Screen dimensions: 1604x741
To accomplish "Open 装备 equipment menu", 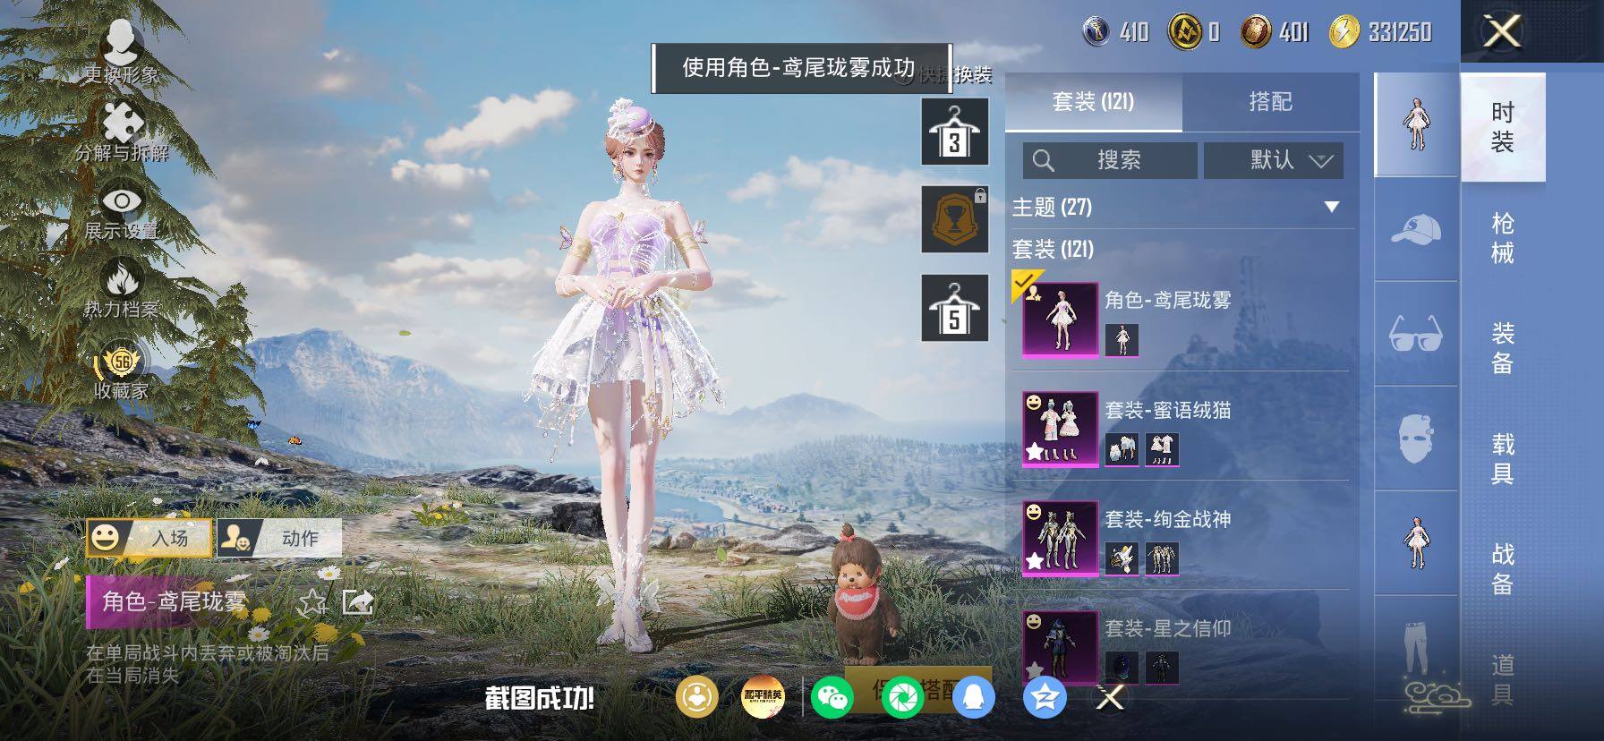I will 1503,349.
